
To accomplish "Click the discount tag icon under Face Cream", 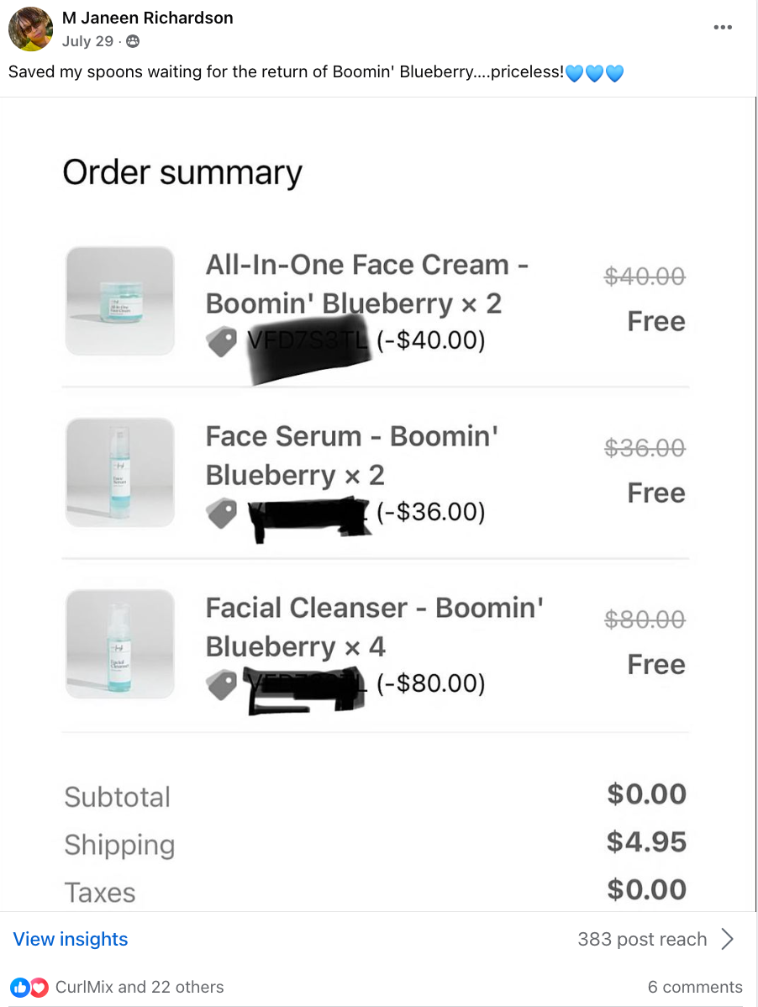I will (x=222, y=342).
